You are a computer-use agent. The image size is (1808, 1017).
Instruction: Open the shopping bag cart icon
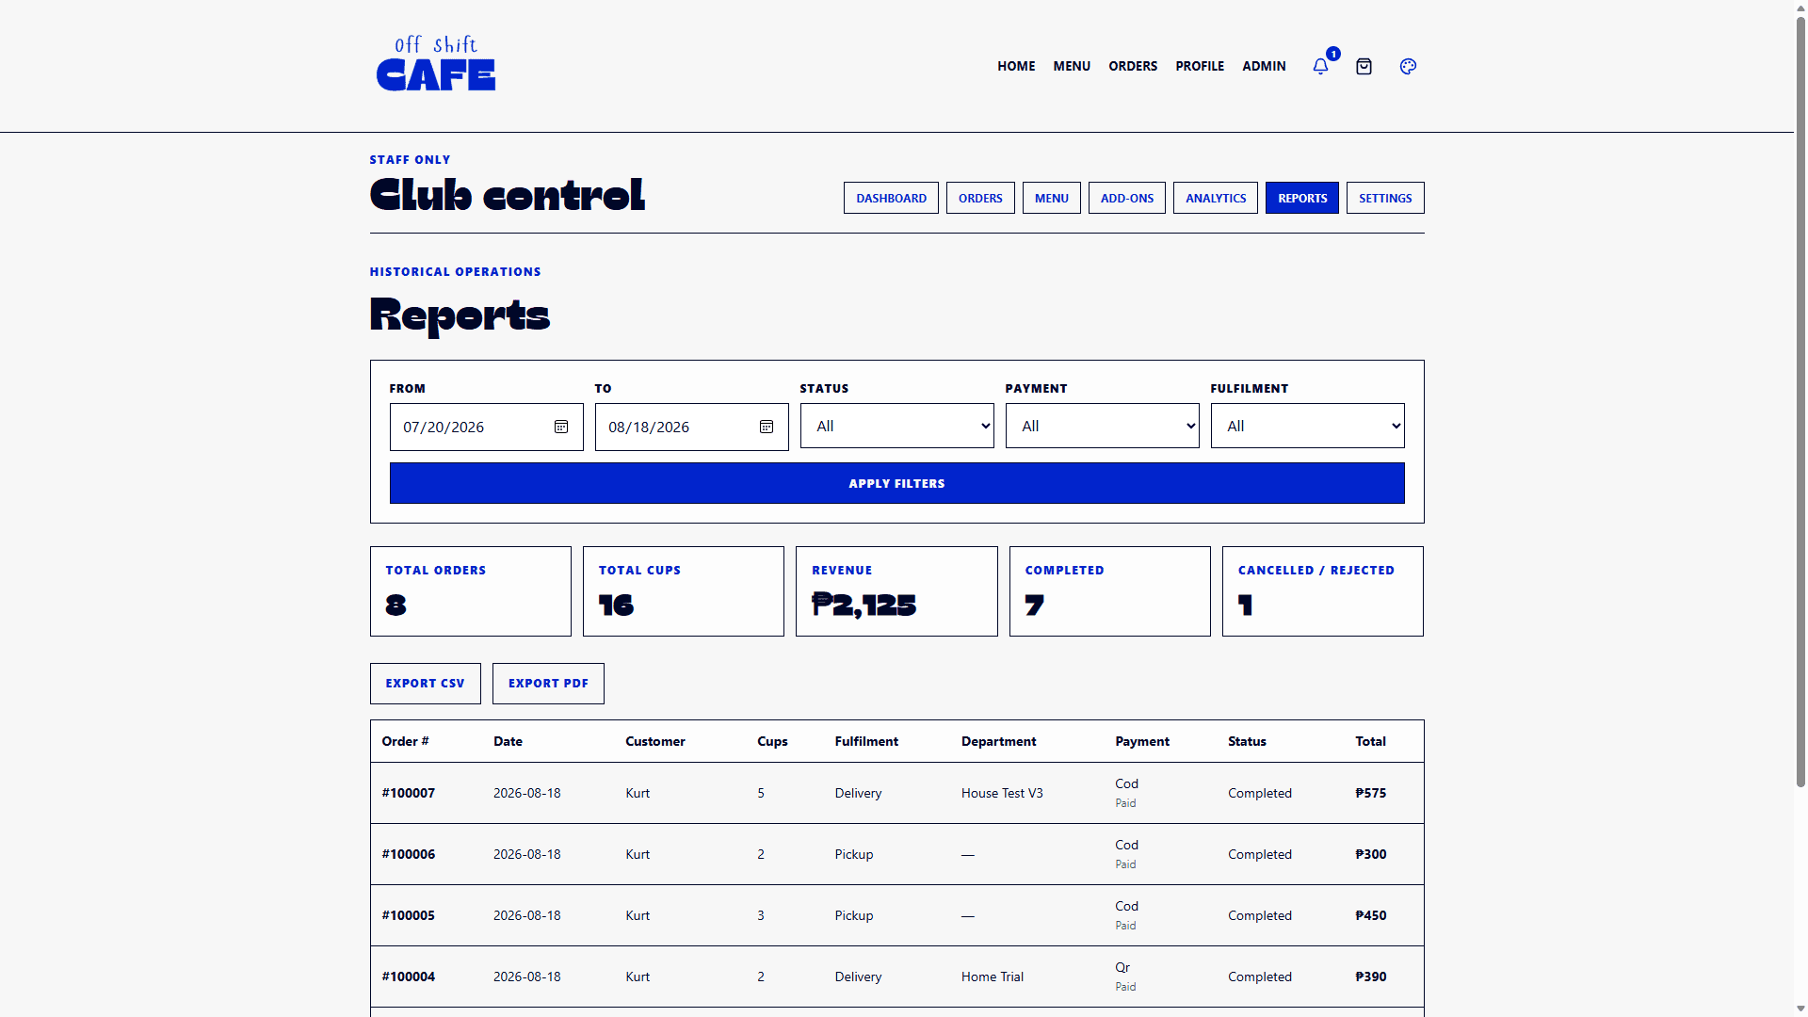click(x=1364, y=66)
